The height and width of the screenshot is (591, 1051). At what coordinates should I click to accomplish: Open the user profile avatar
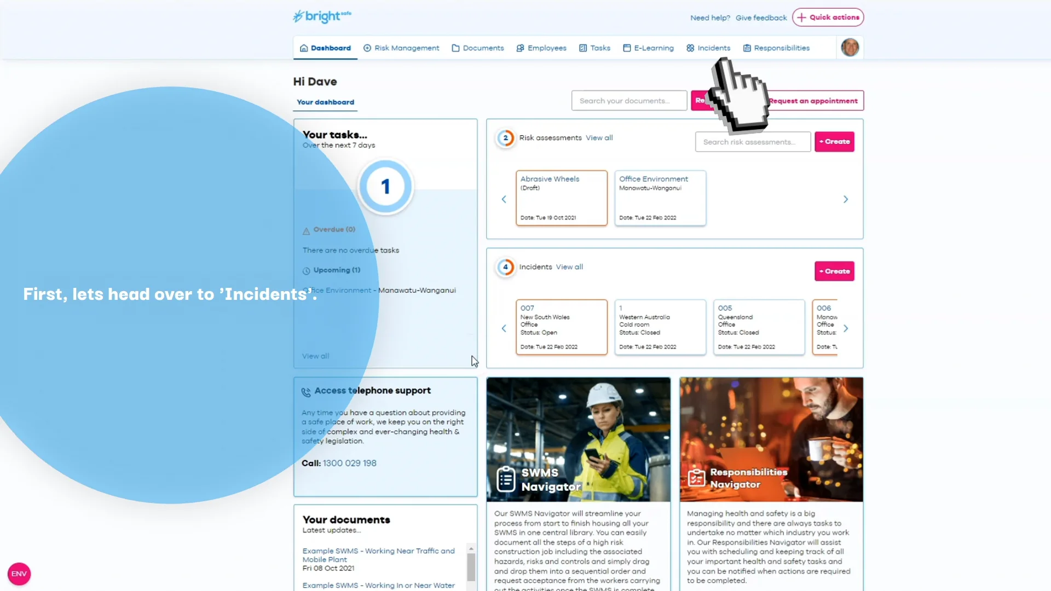click(x=850, y=48)
